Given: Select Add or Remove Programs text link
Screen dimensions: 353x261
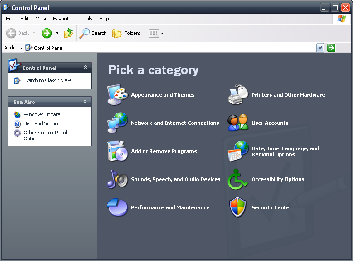Looking at the screenshot, I should coord(164,151).
